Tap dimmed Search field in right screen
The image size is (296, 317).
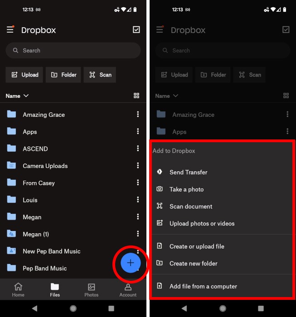click(x=223, y=50)
